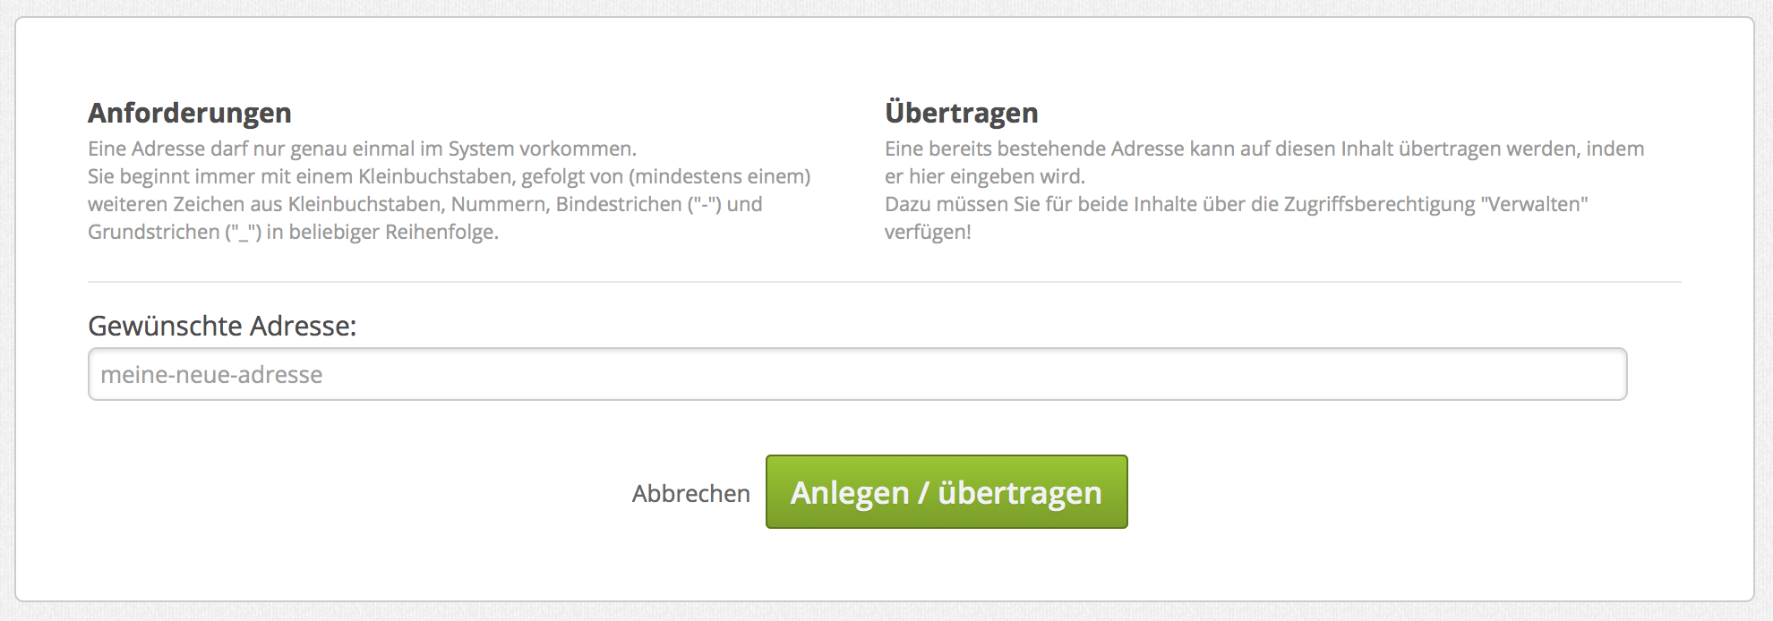Screen dimensions: 1773x621
Task: Click the text "in beliebiger Reihenfolge."
Action: (x=382, y=232)
